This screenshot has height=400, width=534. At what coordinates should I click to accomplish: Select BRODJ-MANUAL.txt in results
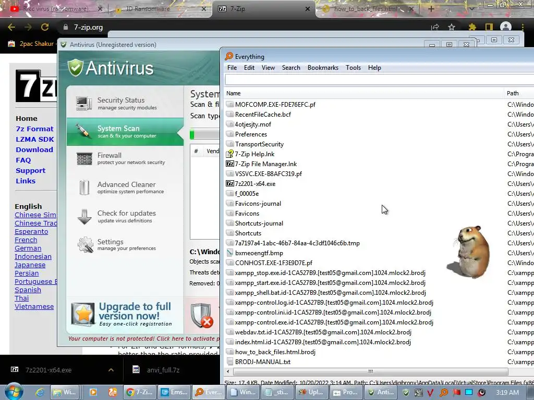click(263, 362)
